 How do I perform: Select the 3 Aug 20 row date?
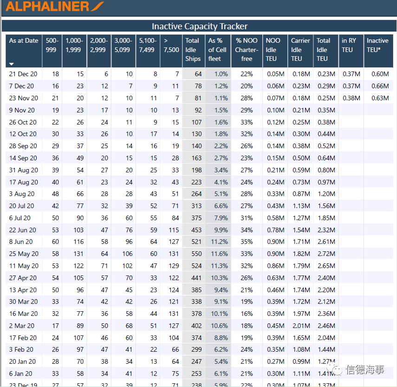22,194
